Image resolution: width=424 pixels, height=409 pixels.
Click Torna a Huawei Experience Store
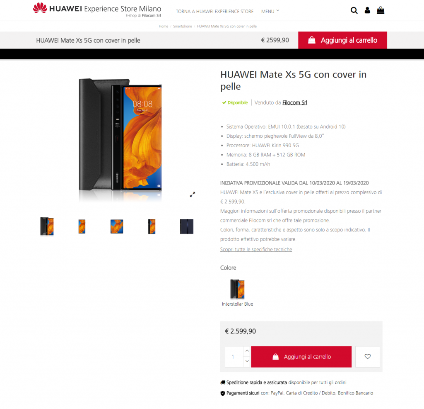click(215, 11)
